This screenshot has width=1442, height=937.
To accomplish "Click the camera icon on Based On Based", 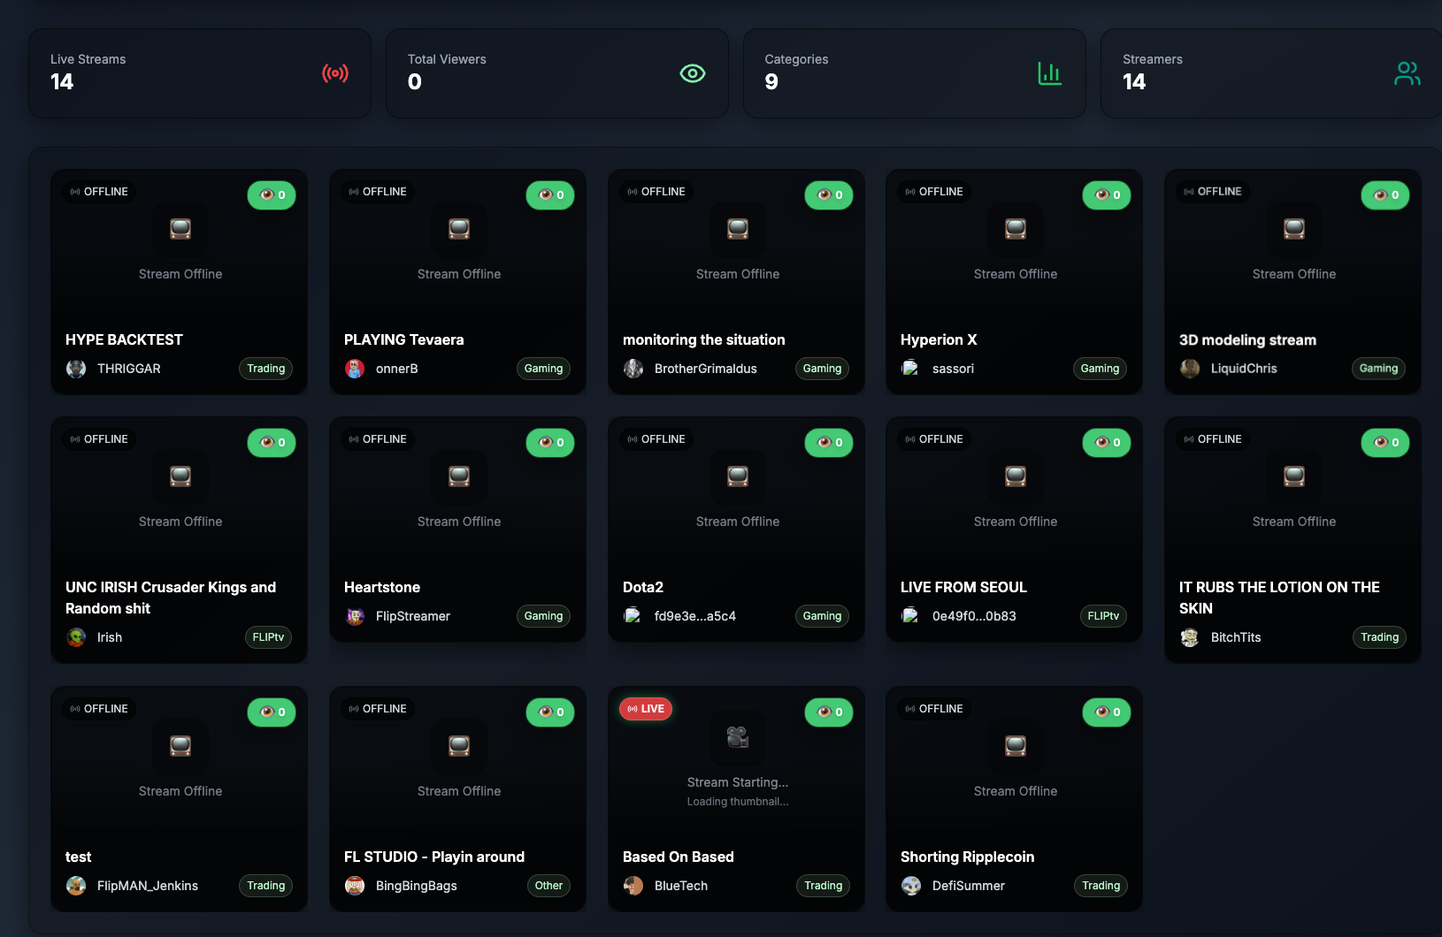I will [737, 736].
